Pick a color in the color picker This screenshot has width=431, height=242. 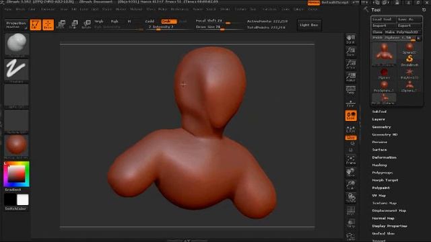(16, 174)
